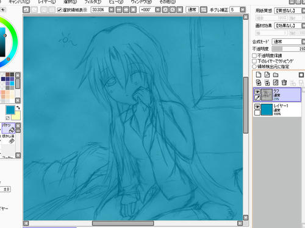Screen dimensions: 305x228
Task: Hide the ラフ layer via eye icon
Action: tap(257, 91)
